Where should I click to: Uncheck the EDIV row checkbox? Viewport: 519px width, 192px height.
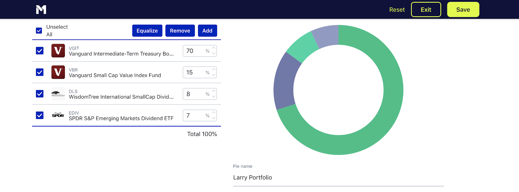40,115
